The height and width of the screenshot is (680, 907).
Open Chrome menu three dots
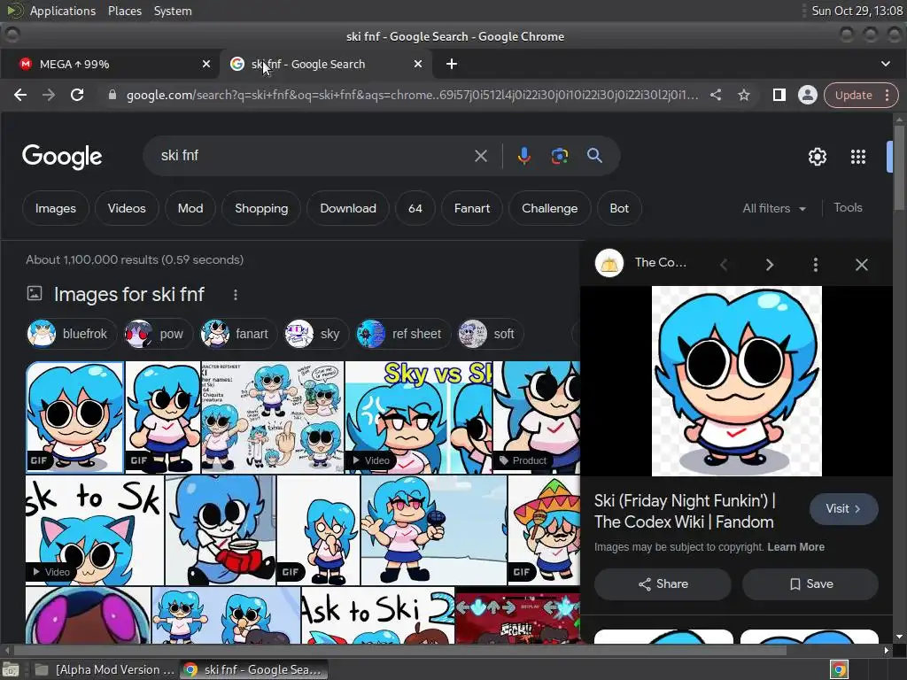[888, 95]
